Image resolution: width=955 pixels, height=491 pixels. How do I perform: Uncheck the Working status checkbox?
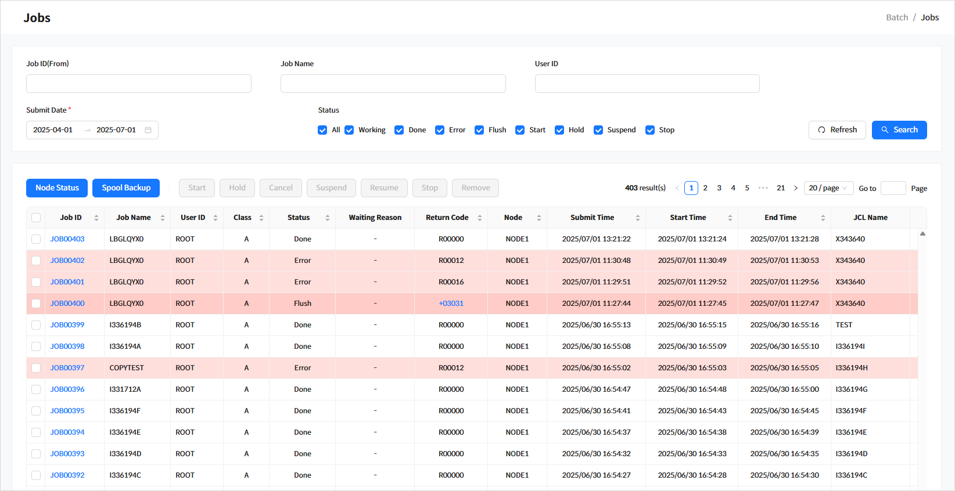coord(349,130)
